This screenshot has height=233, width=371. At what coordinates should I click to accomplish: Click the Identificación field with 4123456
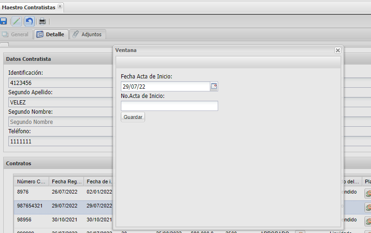coord(61,83)
